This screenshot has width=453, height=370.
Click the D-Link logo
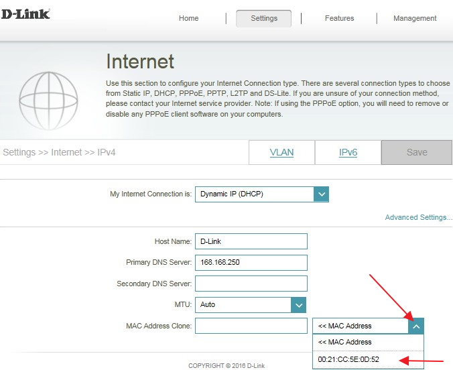(25, 13)
